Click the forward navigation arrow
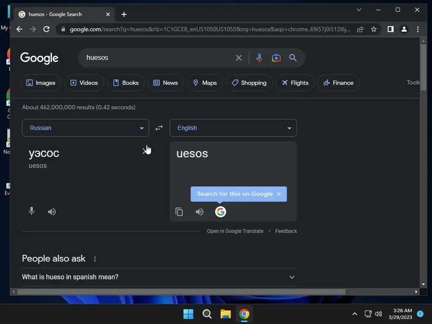Screen dimensions: 432x324 tap(33, 29)
